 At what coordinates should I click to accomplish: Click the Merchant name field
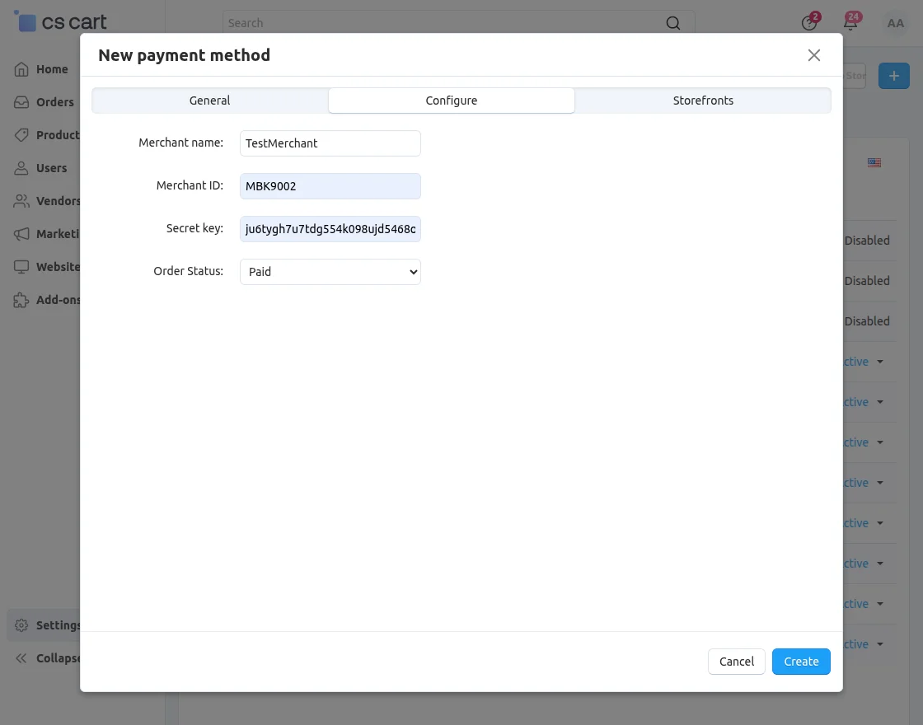(330, 143)
